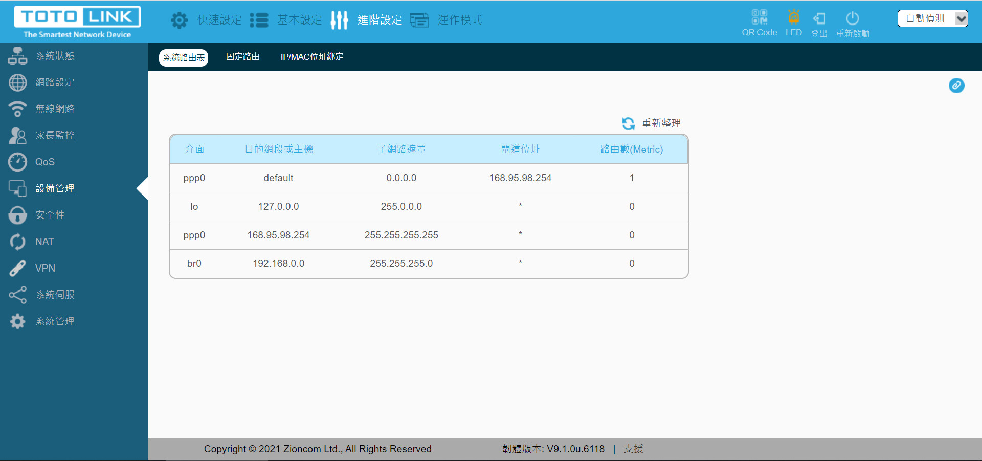
Task: Select 家長監控 in sidebar
Action: [55, 135]
